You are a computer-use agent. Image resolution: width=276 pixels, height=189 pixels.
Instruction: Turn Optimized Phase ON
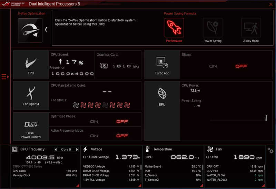tap(94, 122)
